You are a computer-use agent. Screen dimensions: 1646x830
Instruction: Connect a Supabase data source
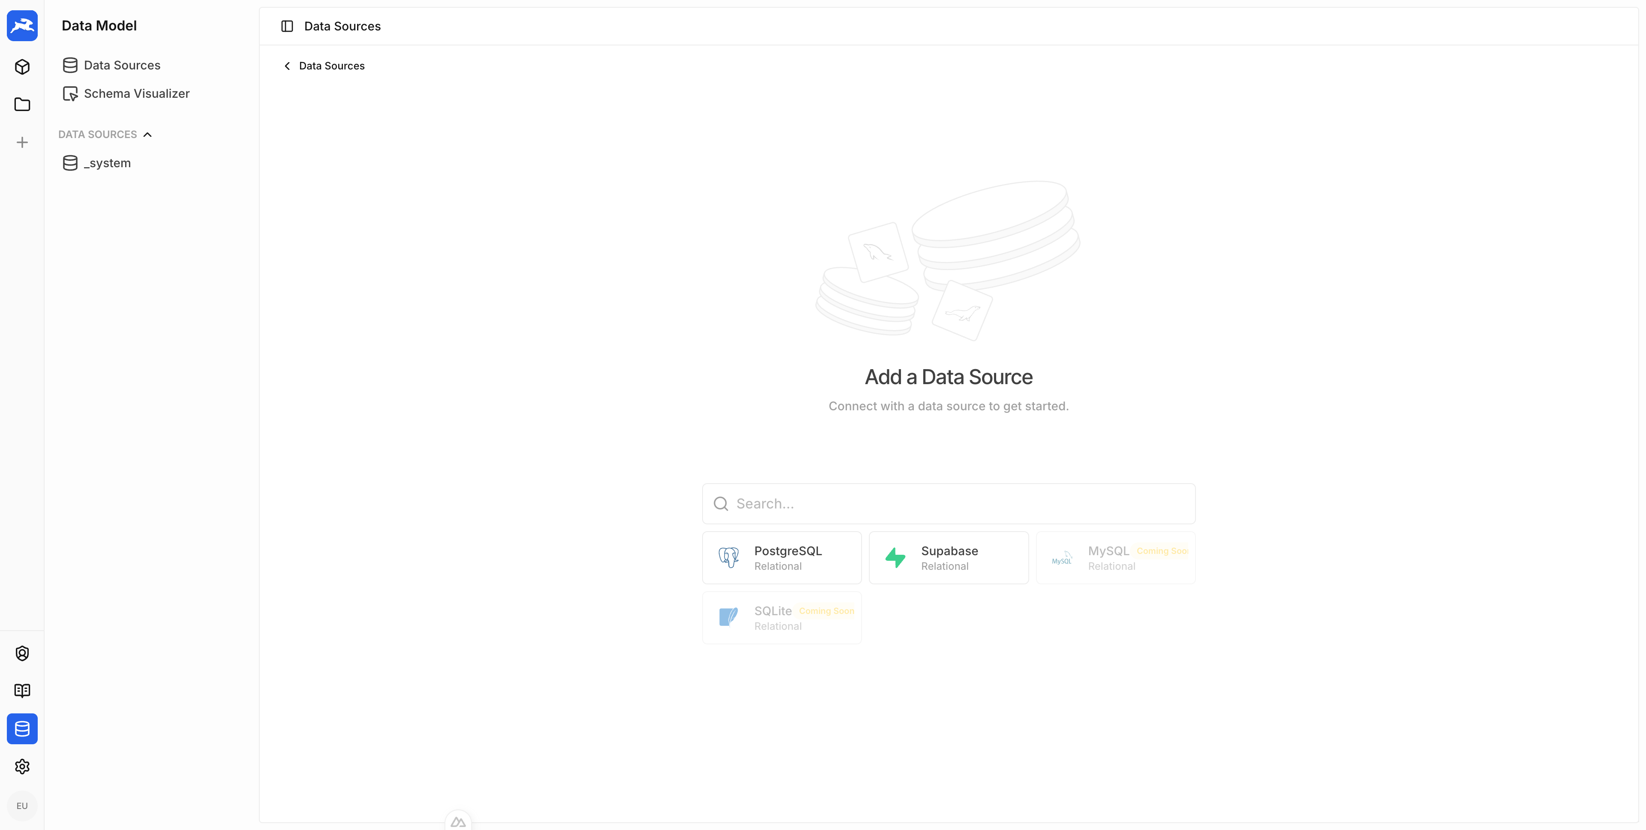point(948,557)
